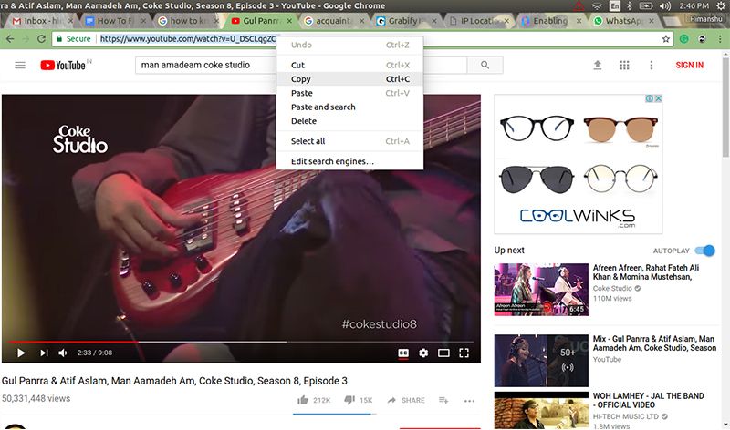Click the YouTube search magnifier button

pyautogui.click(x=485, y=65)
